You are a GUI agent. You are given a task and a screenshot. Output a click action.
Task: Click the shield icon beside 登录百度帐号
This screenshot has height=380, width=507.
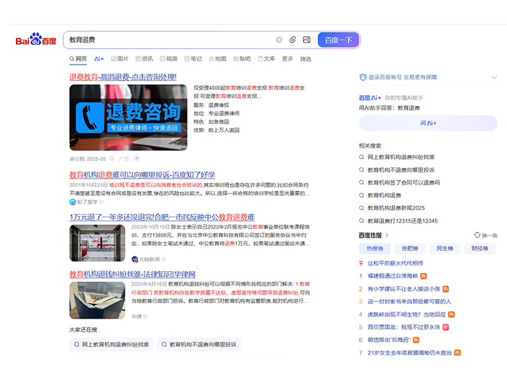click(363, 77)
